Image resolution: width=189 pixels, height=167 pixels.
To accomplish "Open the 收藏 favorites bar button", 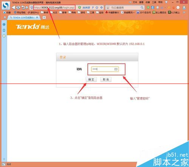I will [x=7, y=12].
